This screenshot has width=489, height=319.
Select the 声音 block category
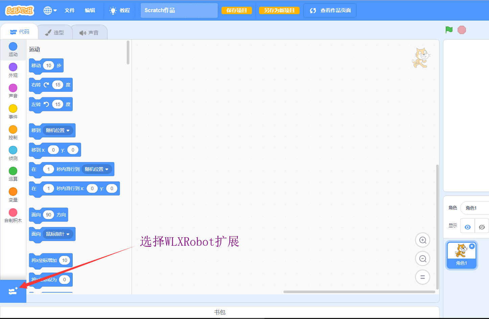(13, 91)
